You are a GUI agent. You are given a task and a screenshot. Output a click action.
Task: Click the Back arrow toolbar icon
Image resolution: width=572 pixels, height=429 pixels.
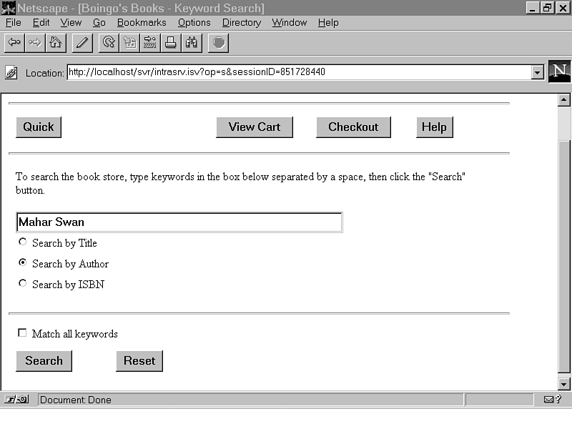coord(14,43)
